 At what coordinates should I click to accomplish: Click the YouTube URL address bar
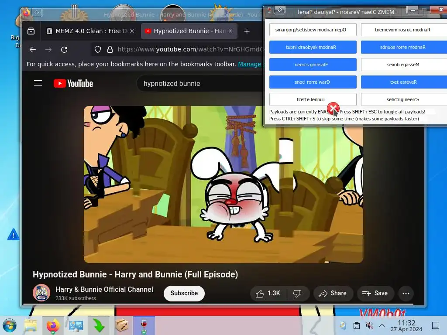pyautogui.click(x=189, y=50)
